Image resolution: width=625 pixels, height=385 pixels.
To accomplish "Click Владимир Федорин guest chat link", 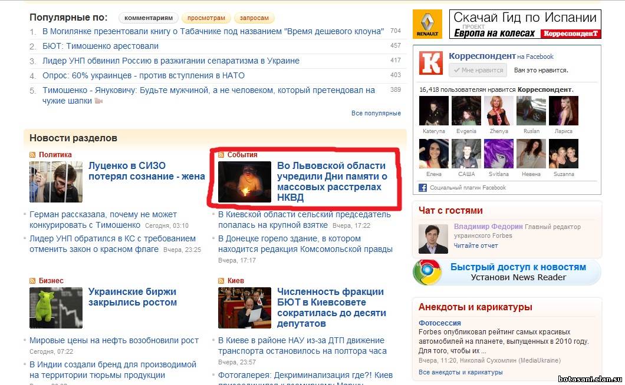I will pos(488,227).
